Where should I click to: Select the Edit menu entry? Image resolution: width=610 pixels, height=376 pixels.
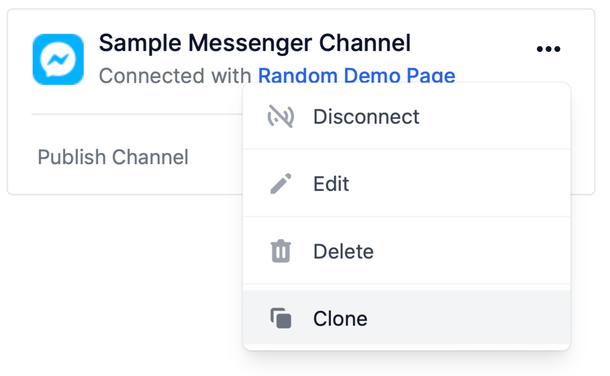point(407,183)
